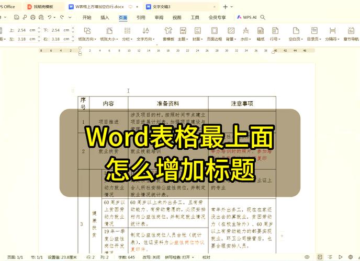Click the Print icon in quick toolbar
The width and height of the screenshot is (360, 261).
[33, 17]
